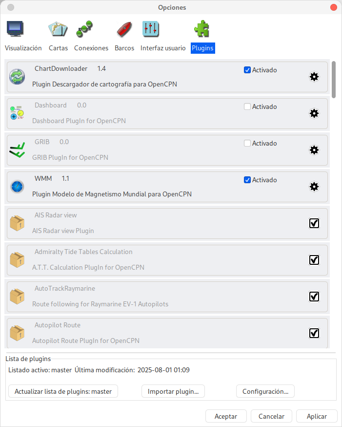The image size is (342, 427).
Task: Open WMM plugin settings gear
Action: [x=314, y=187]
